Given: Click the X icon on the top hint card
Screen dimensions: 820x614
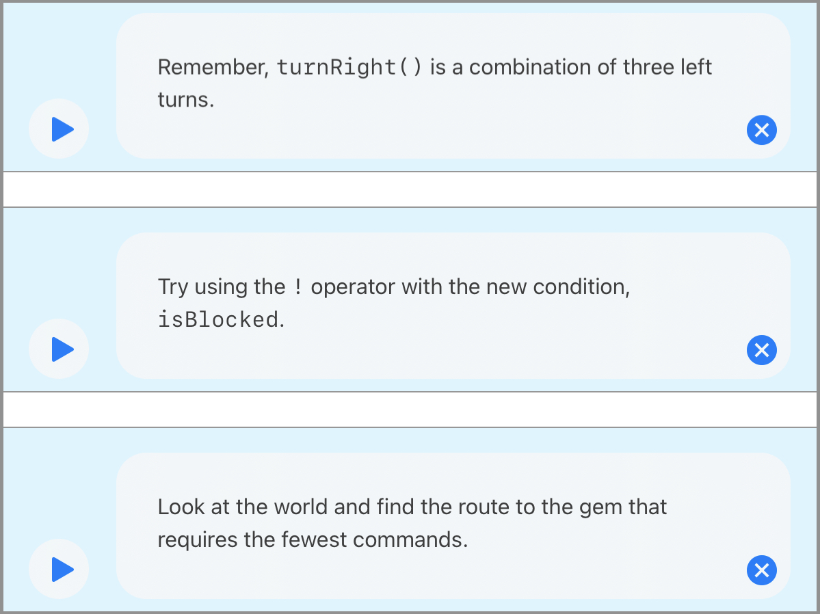Looking at the screenshot, I should point(762,130).
